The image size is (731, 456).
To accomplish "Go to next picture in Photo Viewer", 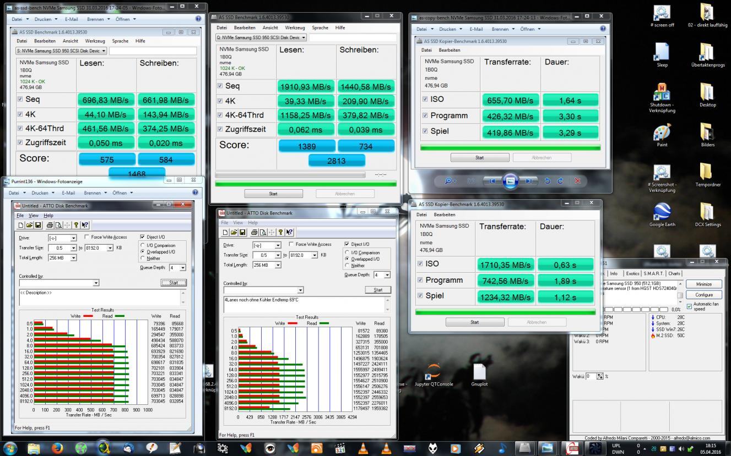I will click(528, 180).
